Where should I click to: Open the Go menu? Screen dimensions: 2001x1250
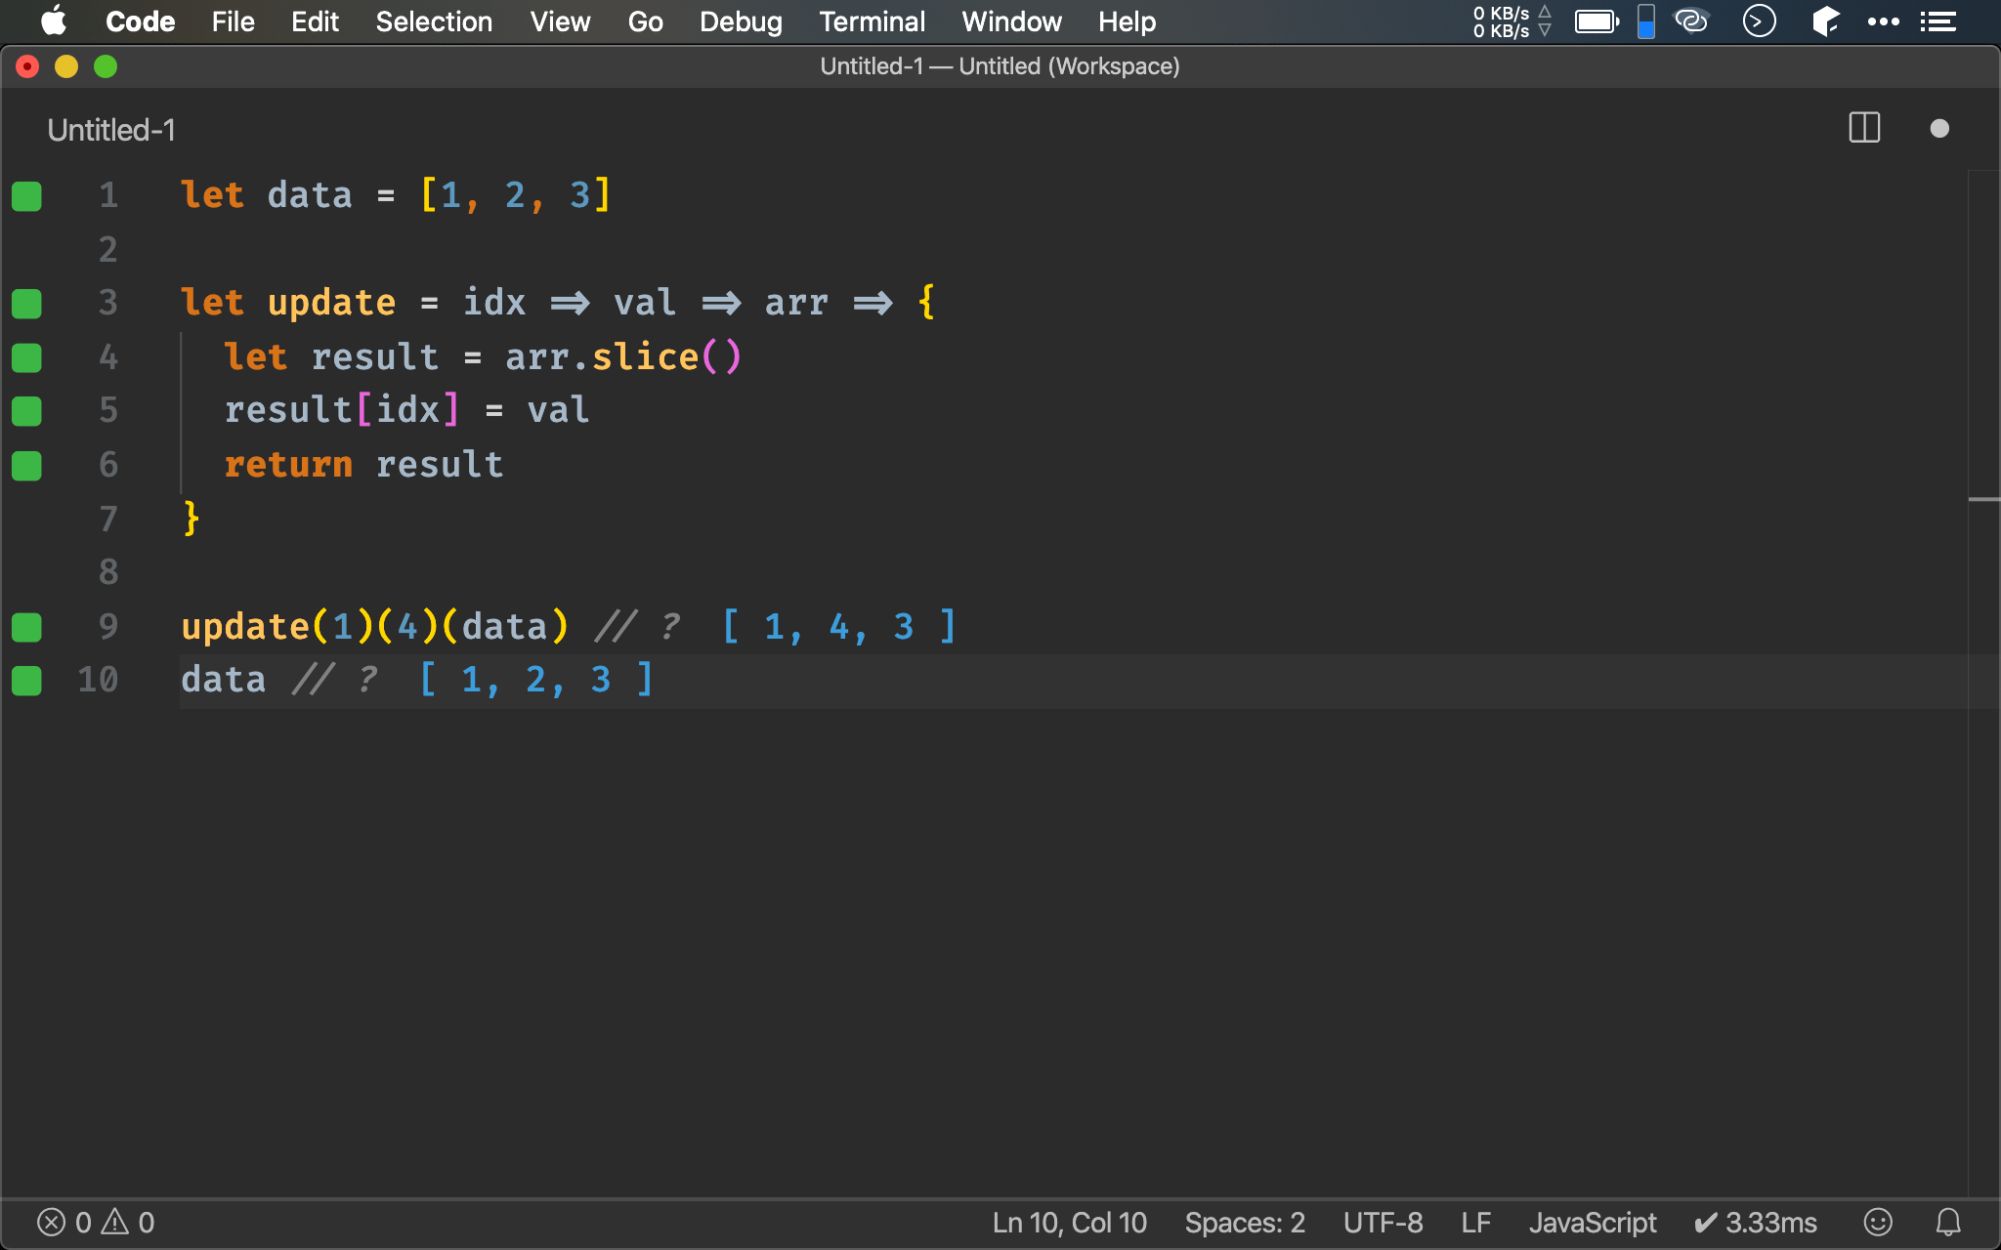[x=645, y=21]
